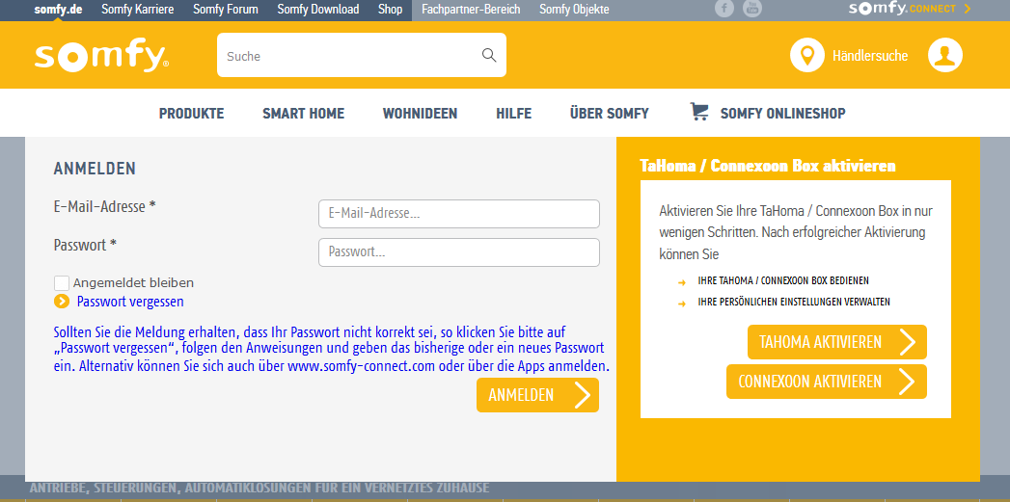Go to Somfy Onlineshop

[782, 114]
